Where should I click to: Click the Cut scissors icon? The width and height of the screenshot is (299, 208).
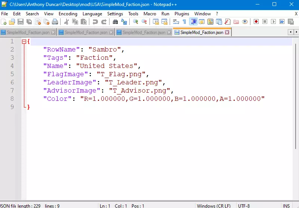pyautogui.click(x=66, y=22)
